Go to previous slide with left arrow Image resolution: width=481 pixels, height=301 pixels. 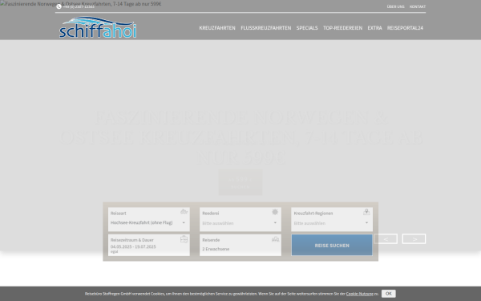(x=386, y=238)
